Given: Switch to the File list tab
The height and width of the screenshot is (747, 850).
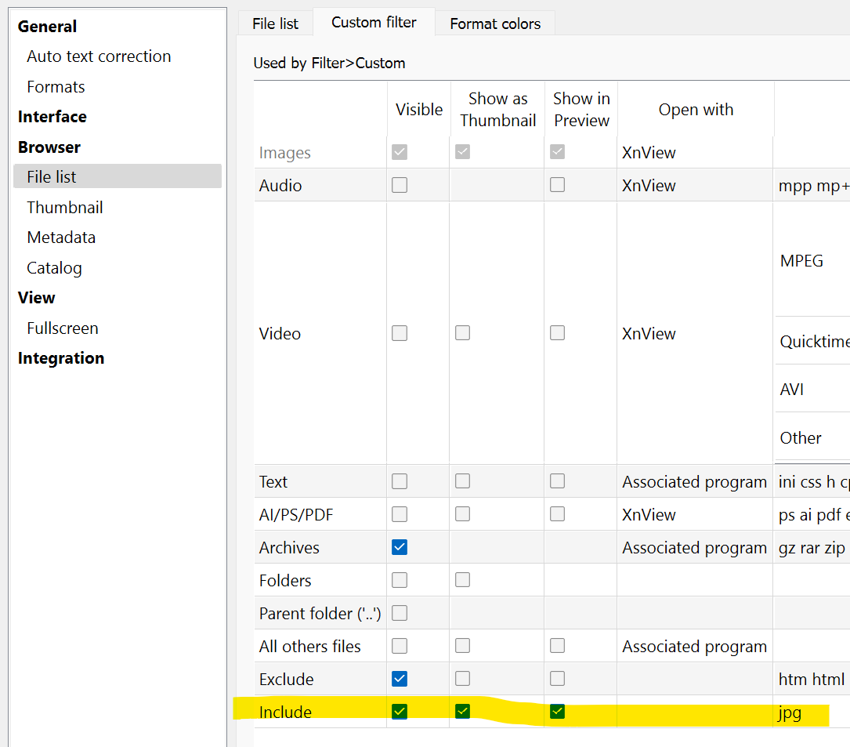Looking at the screenshot, I should click(275, 24).
